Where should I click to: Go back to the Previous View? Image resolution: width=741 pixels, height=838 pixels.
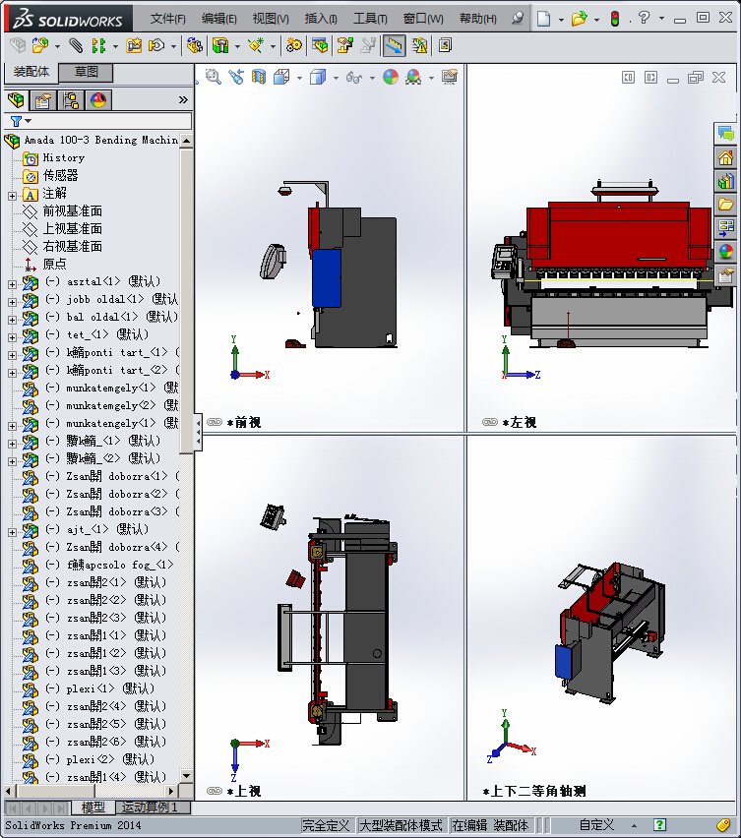pyautogui.click(x=236, y=77)
